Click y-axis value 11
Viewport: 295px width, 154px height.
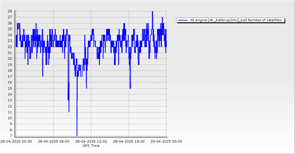pyautogui.click(x=10, y=112)
